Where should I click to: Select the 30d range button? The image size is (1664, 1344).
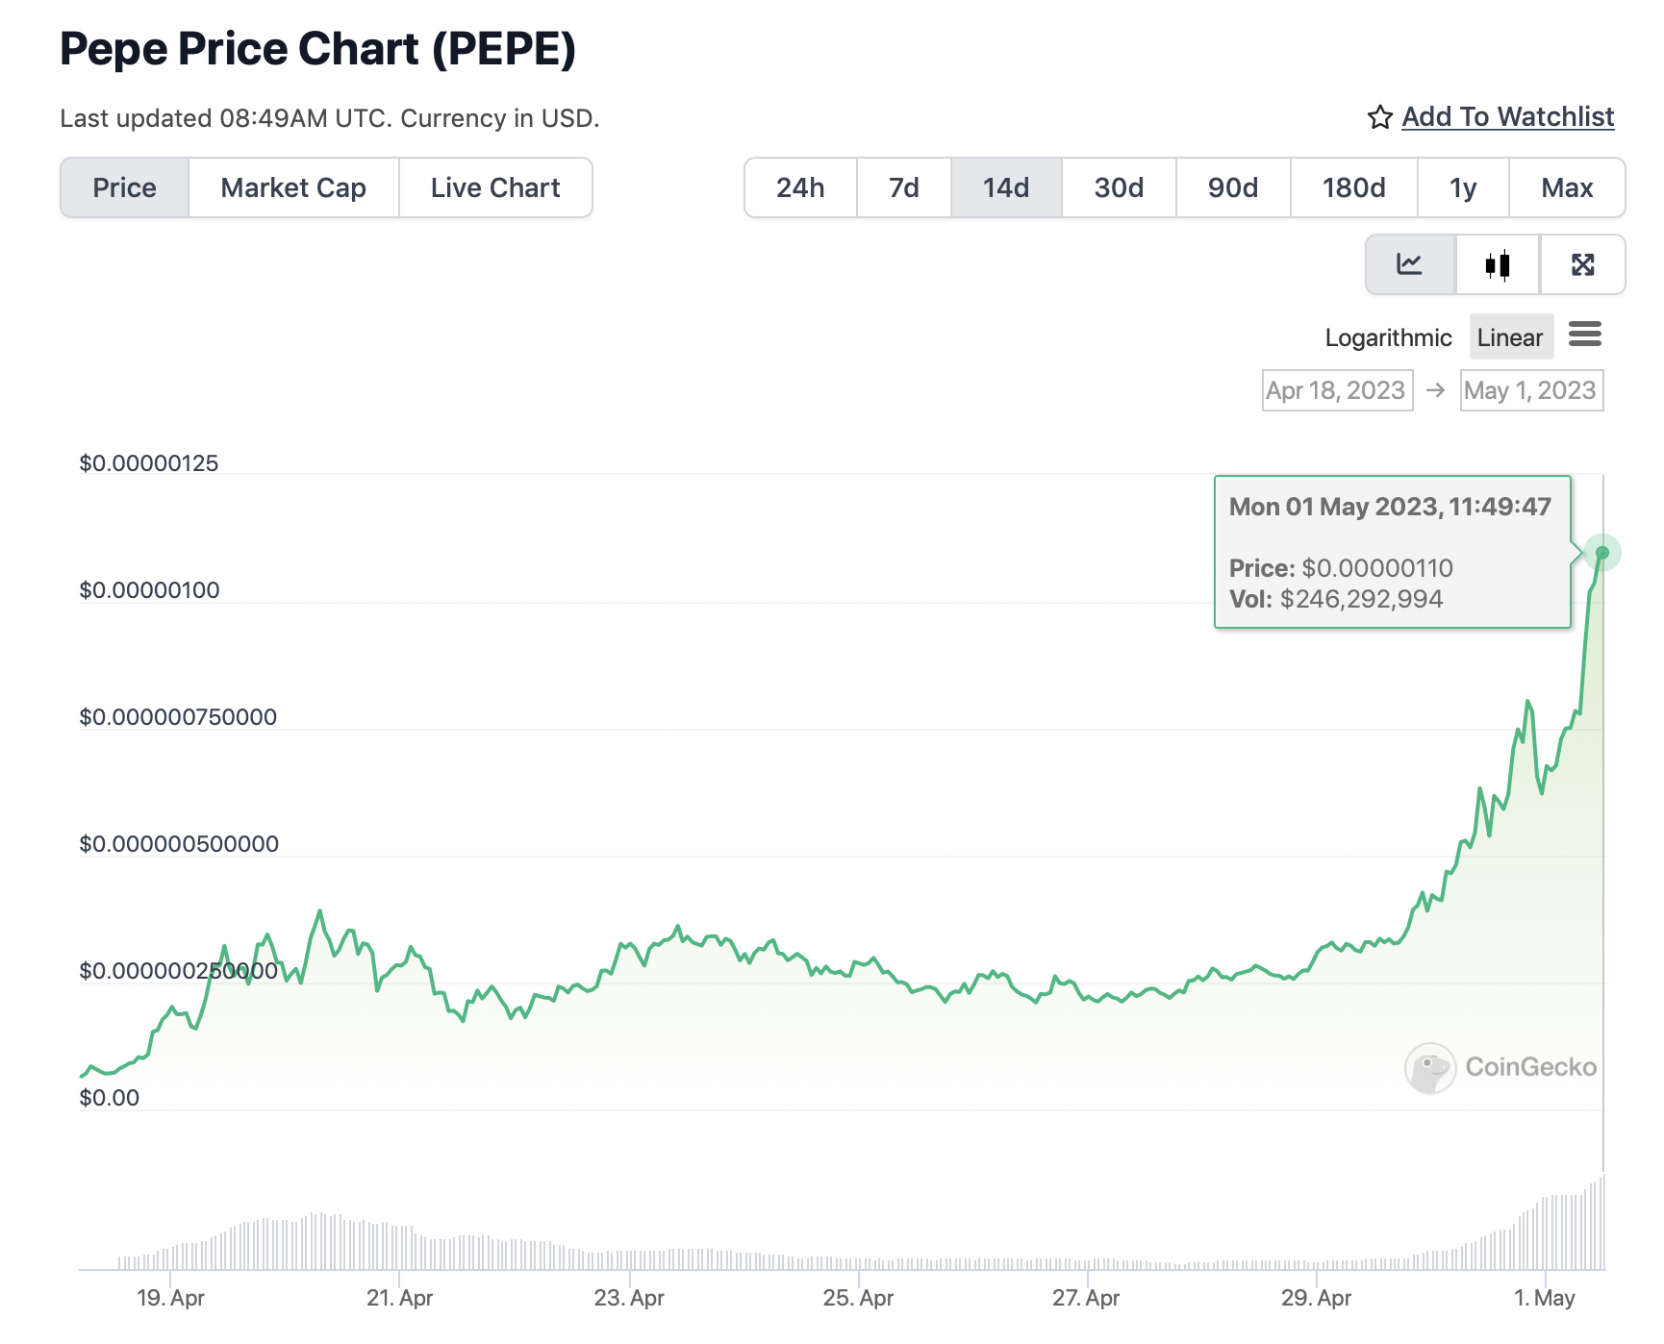pos(1119,187)
